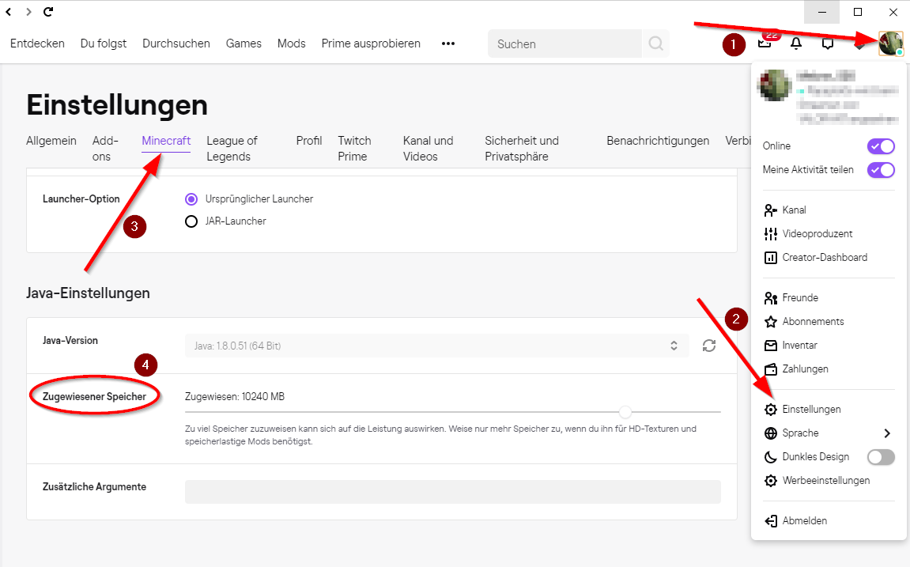The height and width of the screenshot is (567, 910).
Task: Switch to Add-ons settings tab
Action: (105, 149)
